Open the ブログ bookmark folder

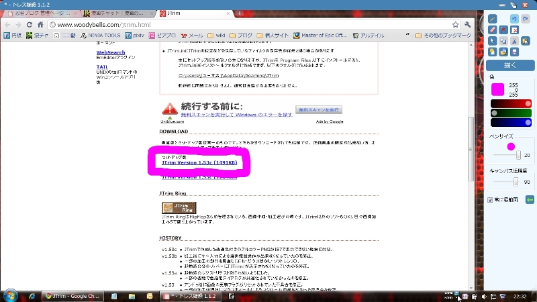(241, 36)
